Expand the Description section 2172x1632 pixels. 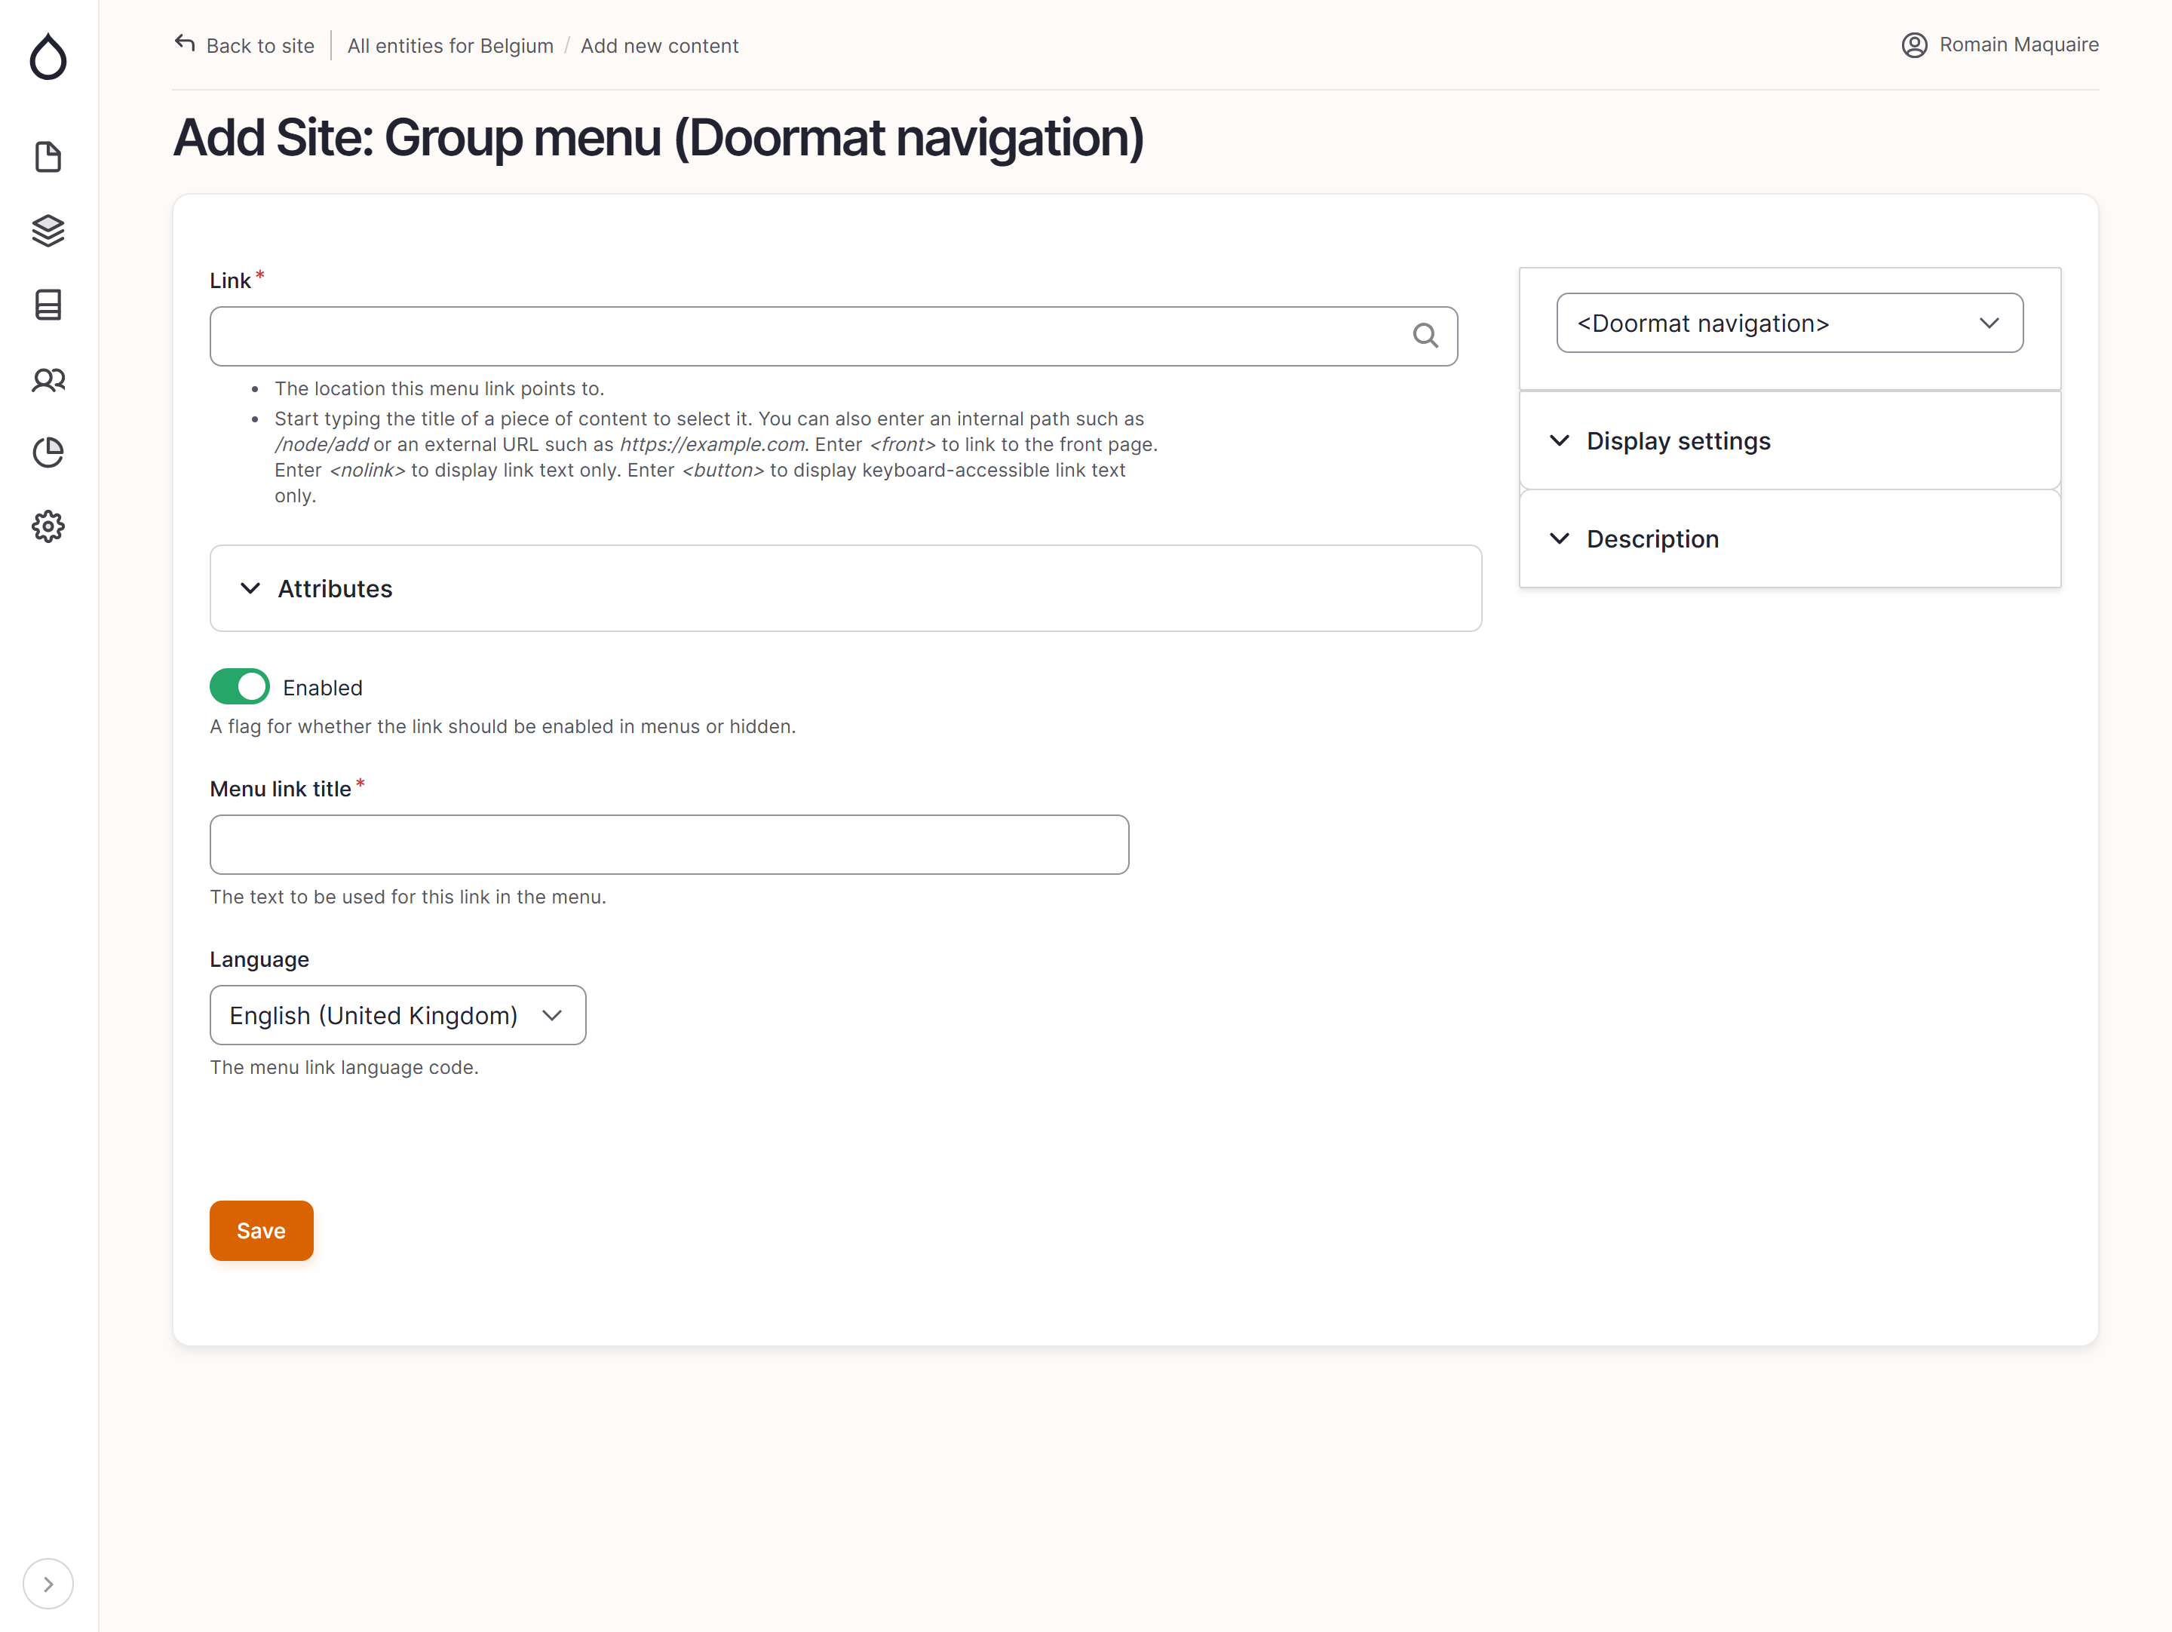pos(1789,539)
